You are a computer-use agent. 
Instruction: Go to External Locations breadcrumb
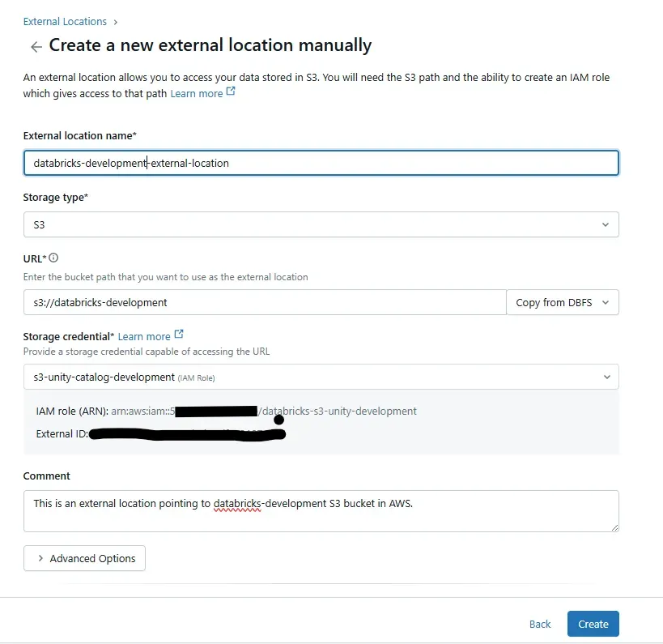(x=65, y=22)
